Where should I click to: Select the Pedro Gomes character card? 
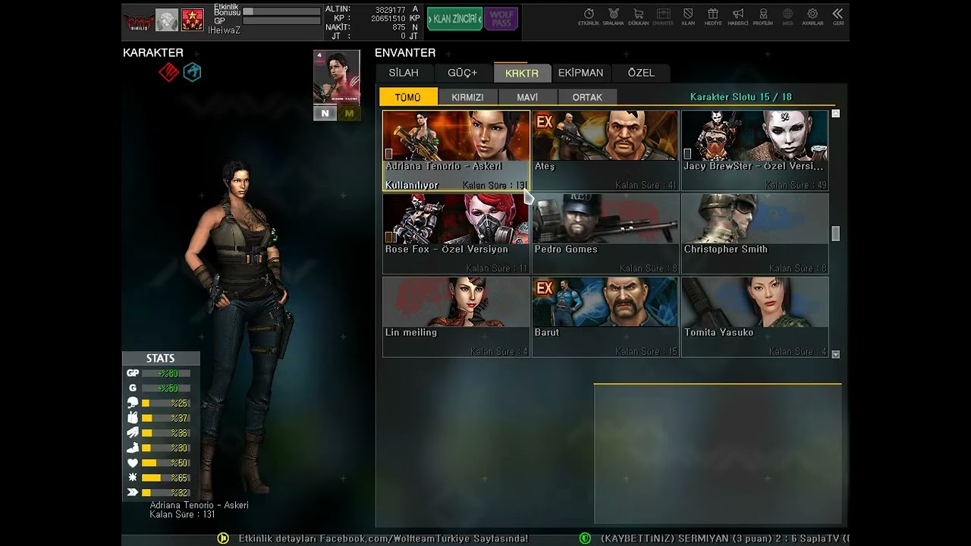click(x=605, y=234)
